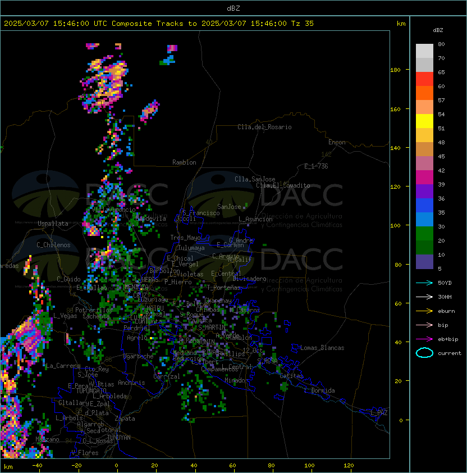467x473 pixels.
Task: Click the TUNUYAN map label
Action: (x=119, y=438)
